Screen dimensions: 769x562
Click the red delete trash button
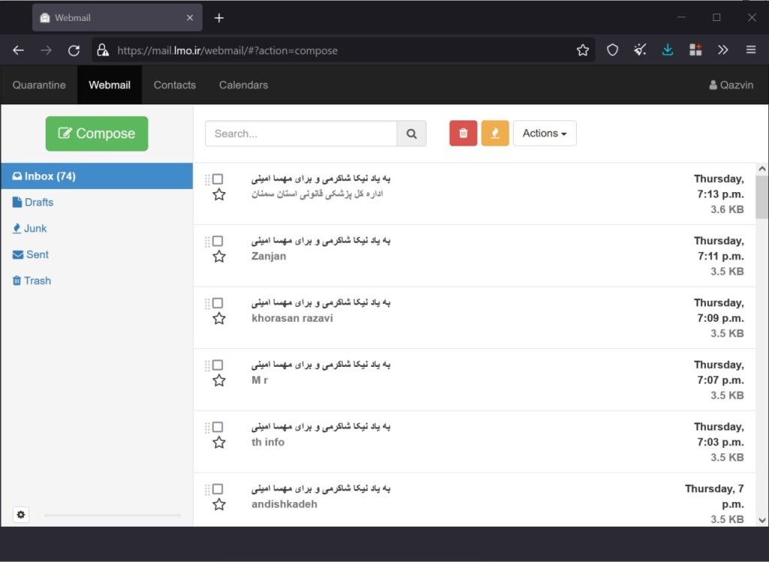tap(463, 134)
